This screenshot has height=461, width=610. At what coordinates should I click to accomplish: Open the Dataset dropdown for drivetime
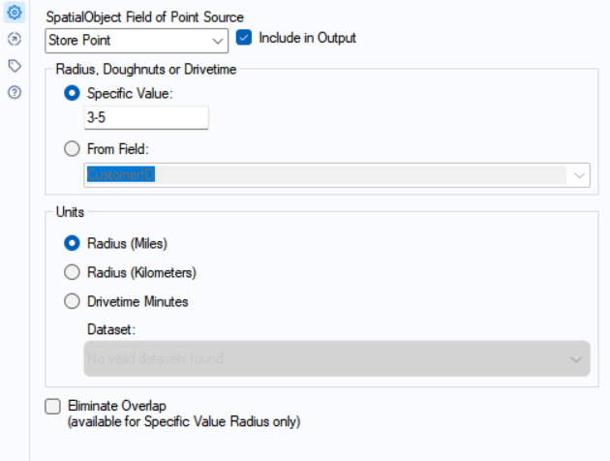(336, 358)
